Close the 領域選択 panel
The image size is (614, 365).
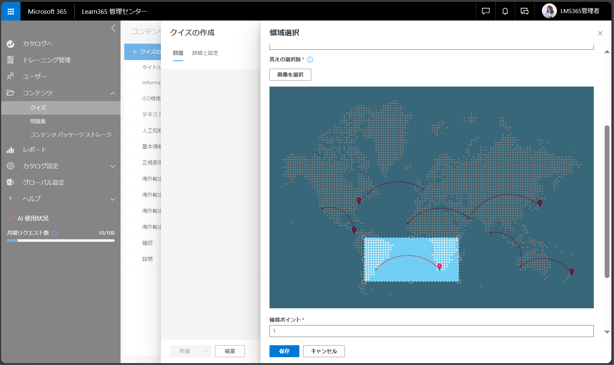tap(600, 33)
